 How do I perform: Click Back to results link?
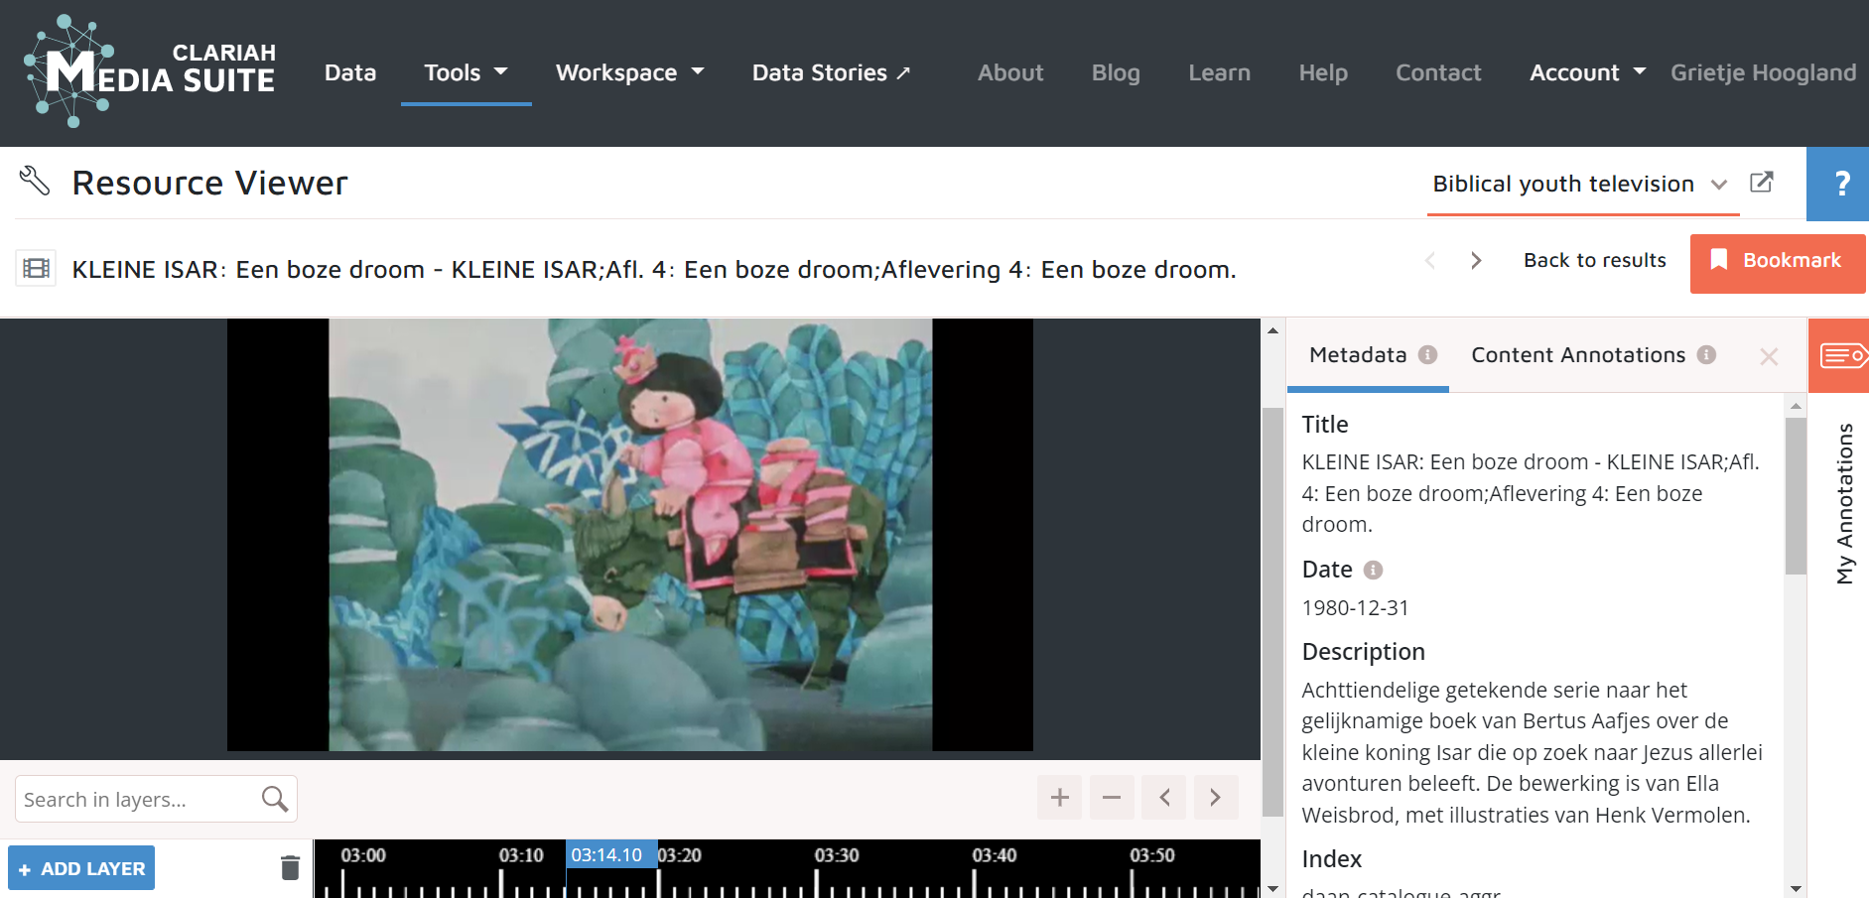click(1594, 261)
